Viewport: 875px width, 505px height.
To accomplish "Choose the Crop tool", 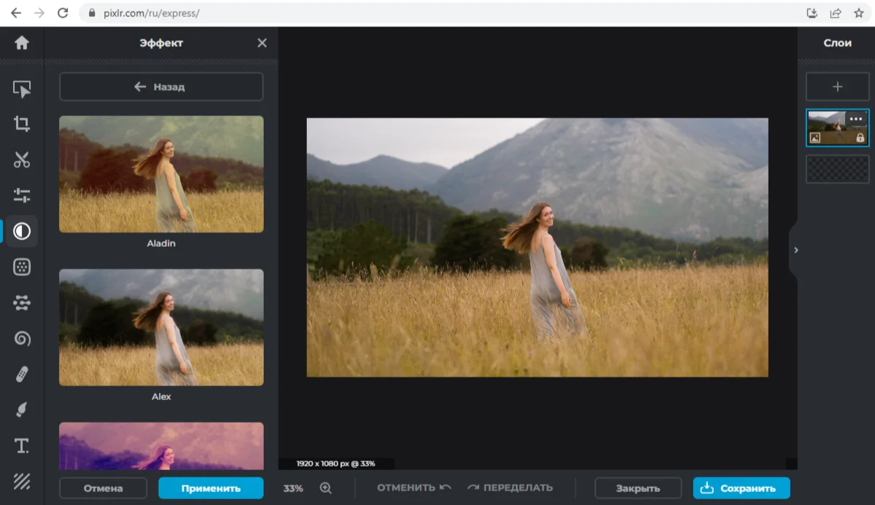I will (22, 124).
